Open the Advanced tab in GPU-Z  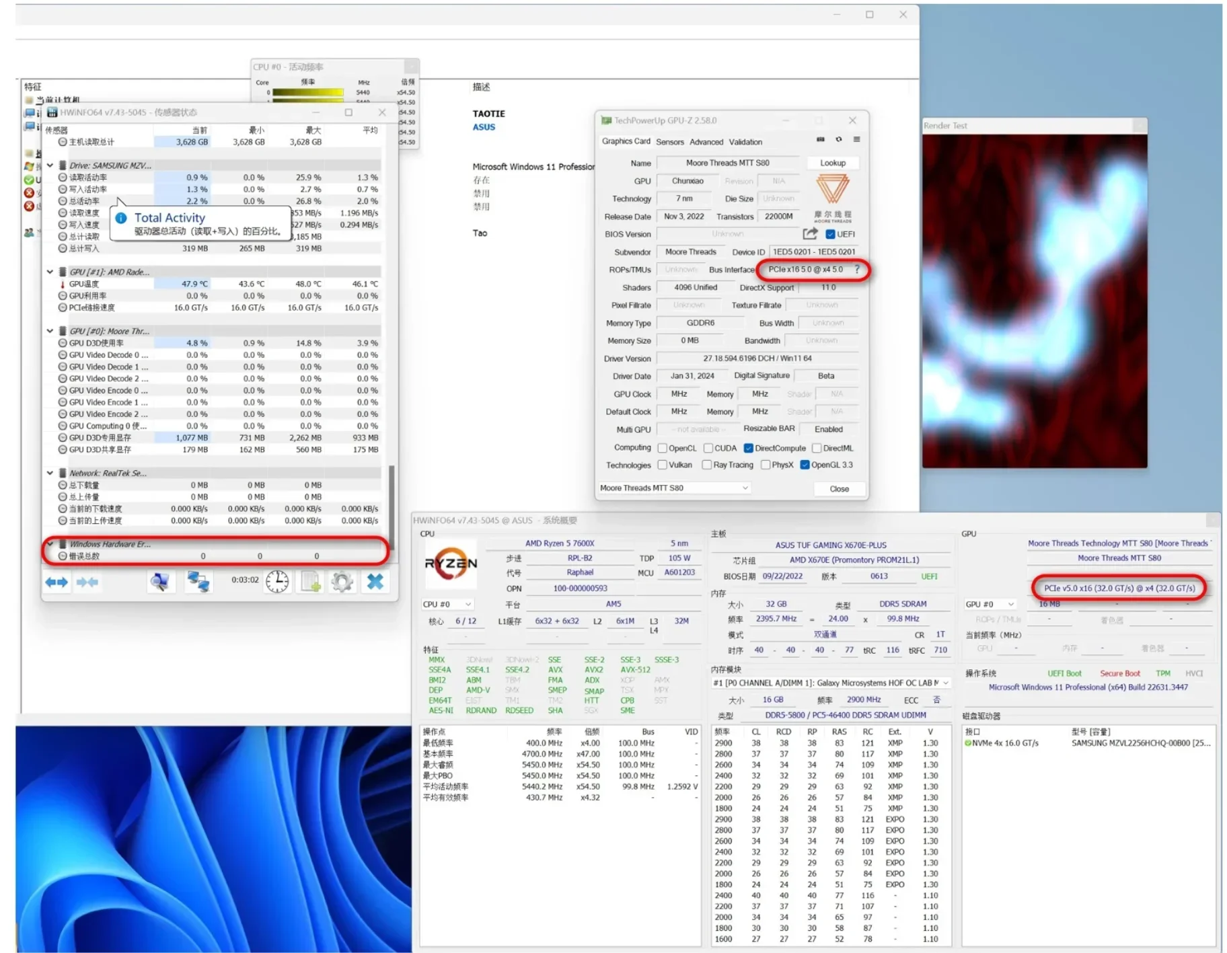tap(706, 142)
